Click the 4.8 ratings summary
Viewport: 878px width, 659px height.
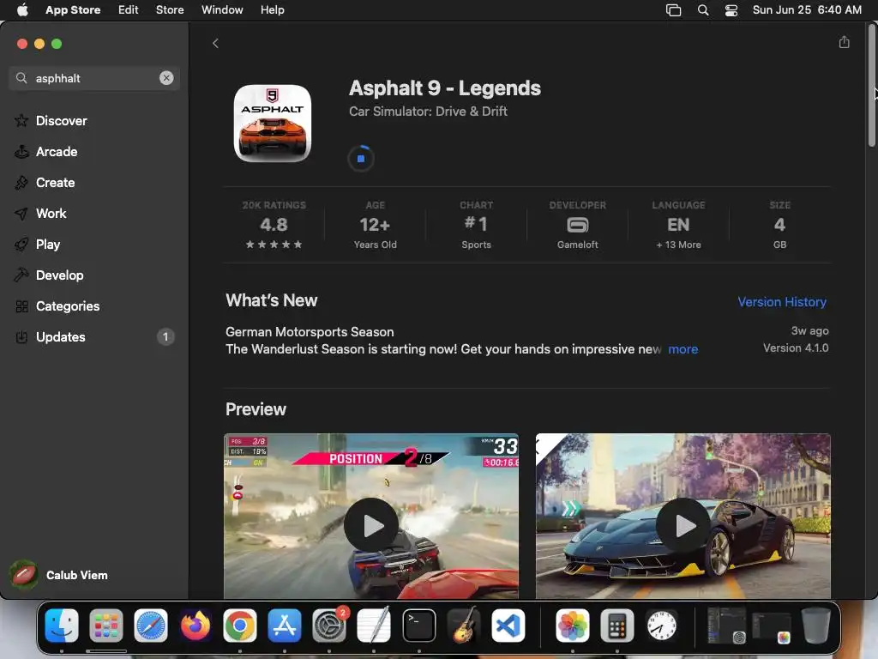(x=274, y=225)
